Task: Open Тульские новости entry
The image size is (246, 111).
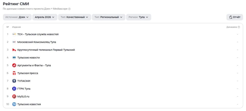Action: point(28,58)
